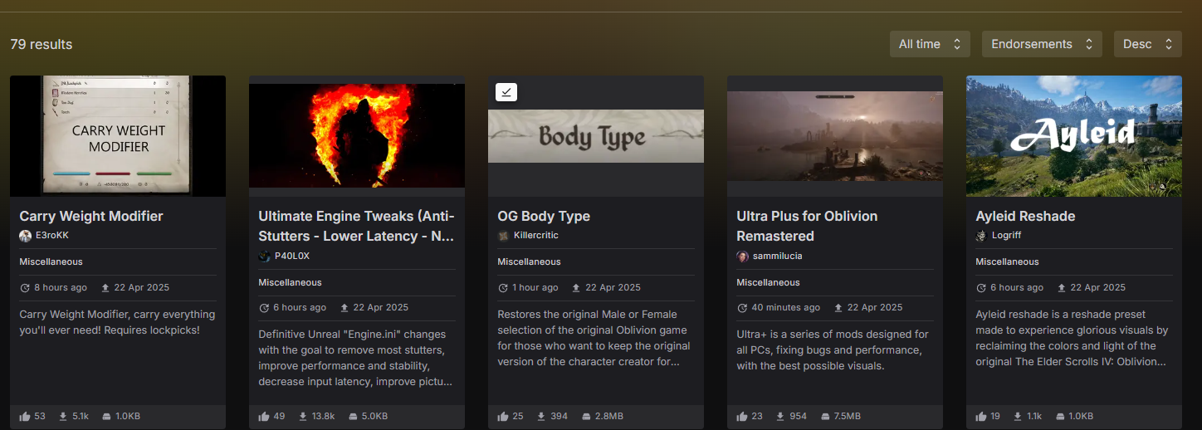The image size is (1202, 430).
Task: Click the updated clock icon beside 1 hour ago
Action: click(503, 288)
